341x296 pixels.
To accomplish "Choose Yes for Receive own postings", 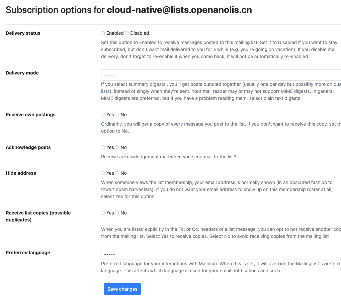I will [x=103, y=115].
